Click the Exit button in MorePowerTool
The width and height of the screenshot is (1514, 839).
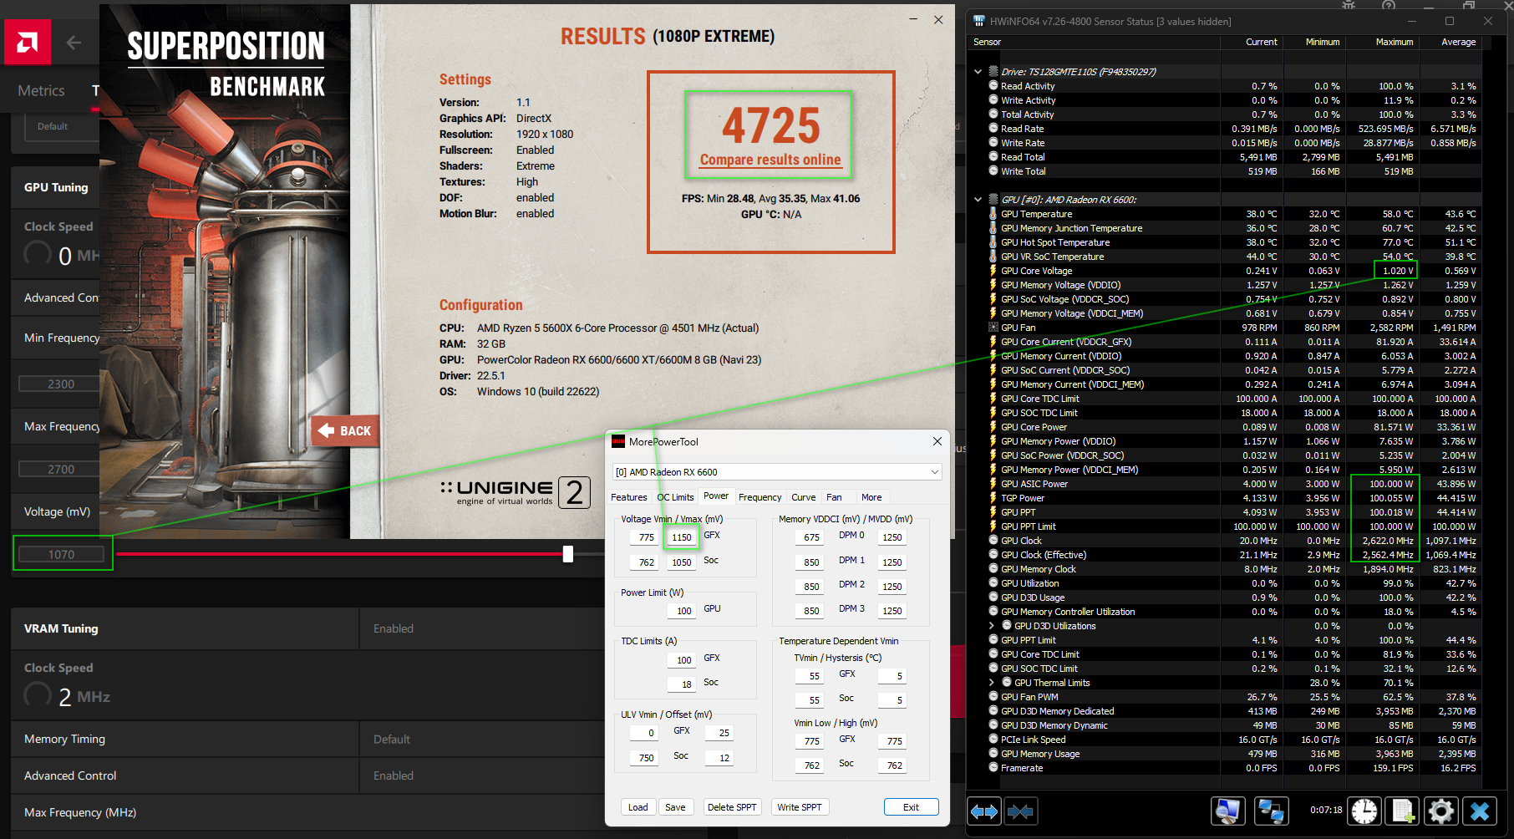[911, 807]
